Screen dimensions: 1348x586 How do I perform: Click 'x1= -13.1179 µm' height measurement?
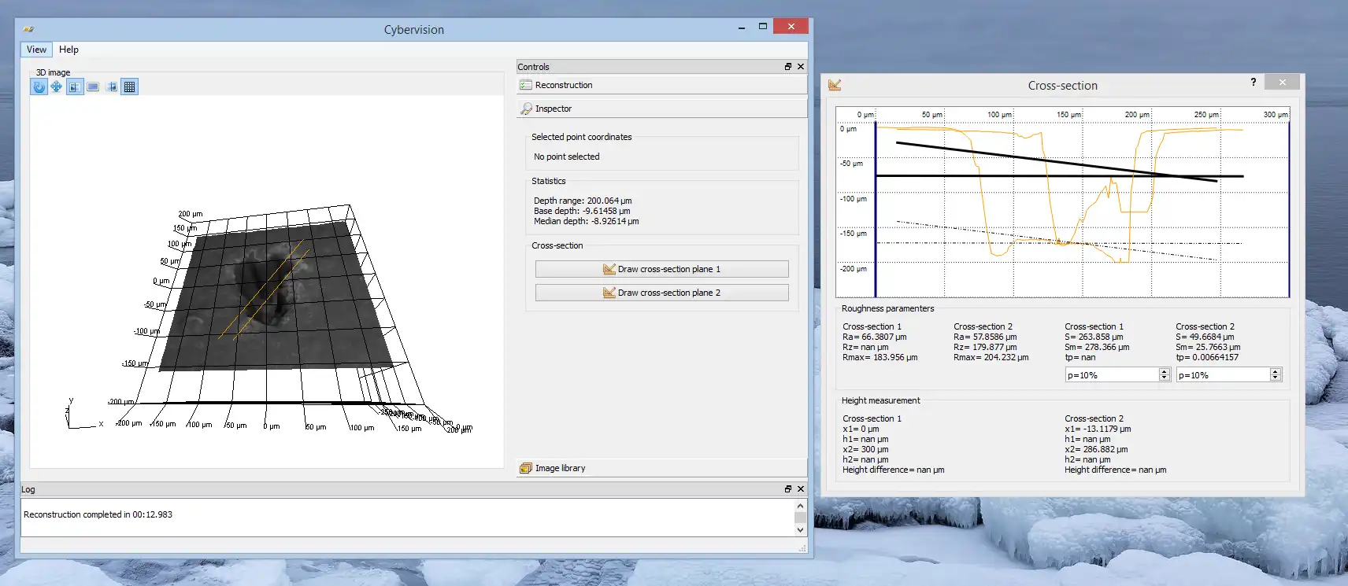click(1098, 429)
